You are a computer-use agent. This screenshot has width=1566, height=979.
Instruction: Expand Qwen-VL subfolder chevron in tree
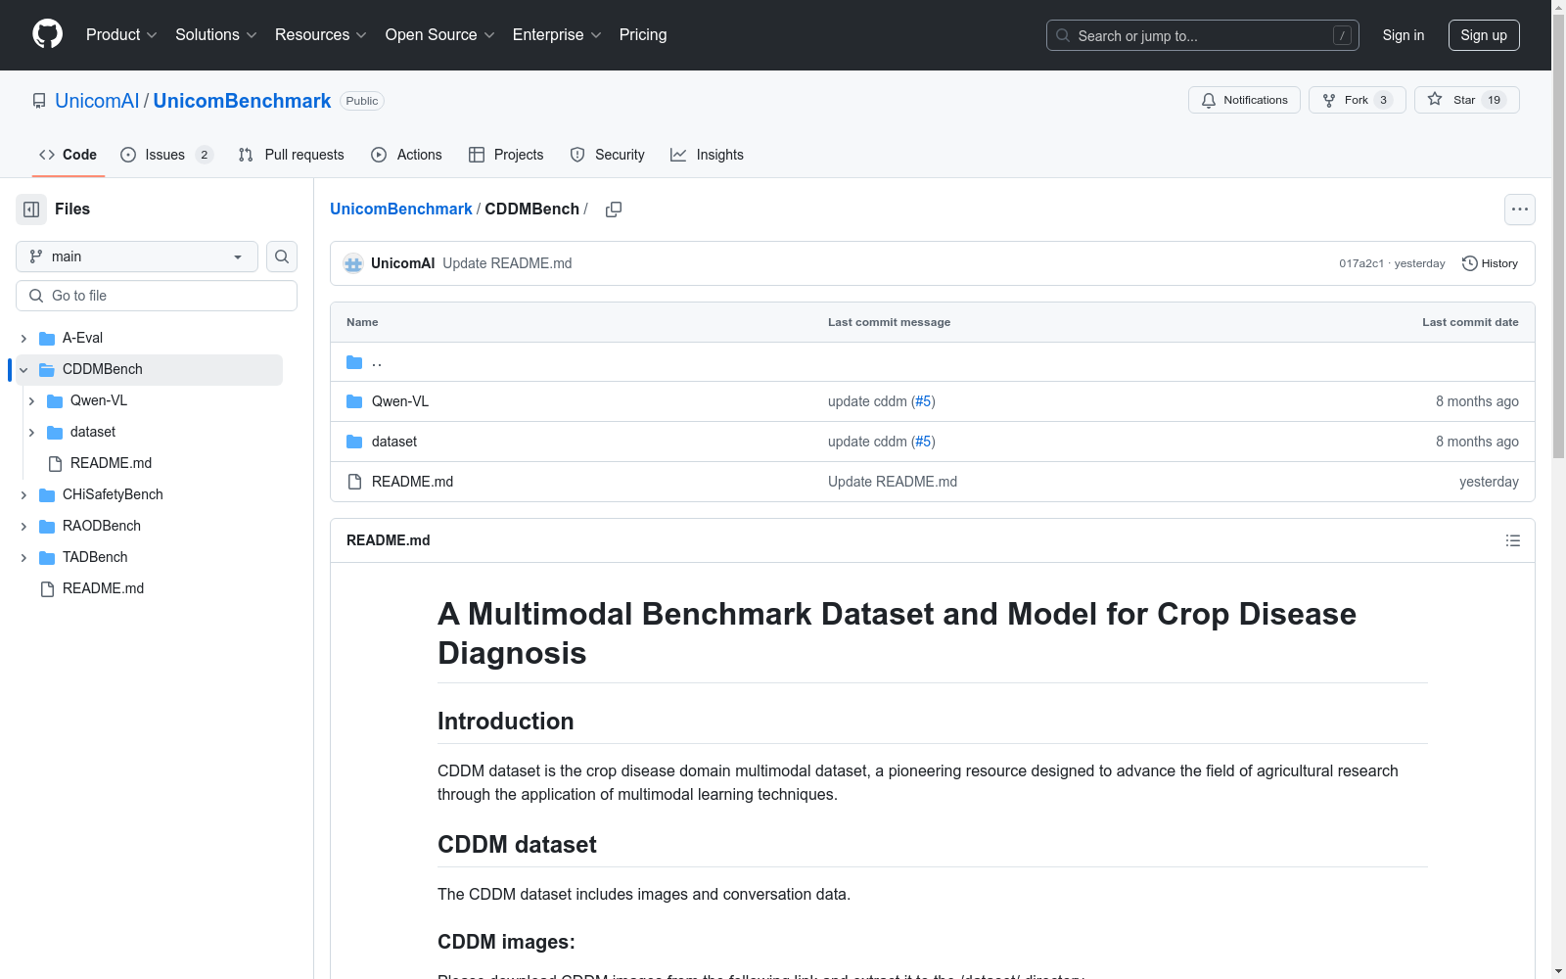tap(31, 401)
